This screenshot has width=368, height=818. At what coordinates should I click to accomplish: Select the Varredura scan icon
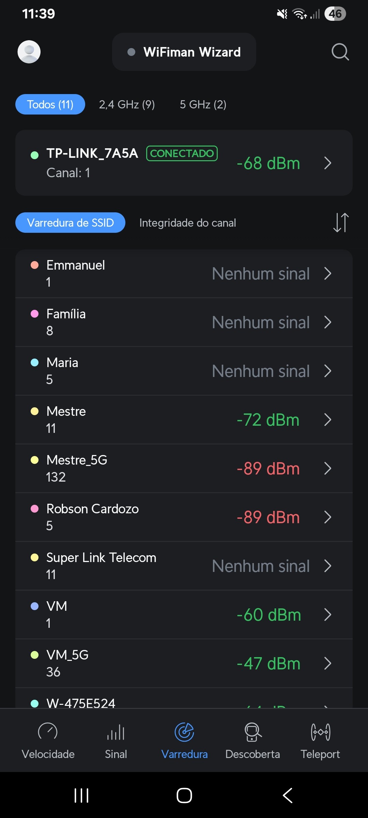[184, 732]
